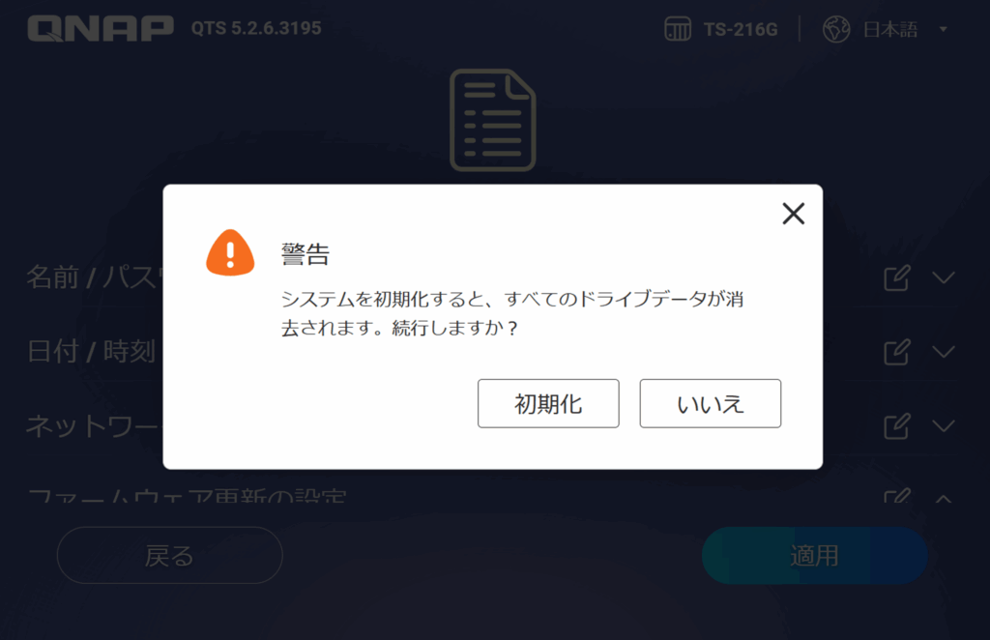
Task: Edit the ファームウェア更新の設定 section
Action: coord(896,496)
